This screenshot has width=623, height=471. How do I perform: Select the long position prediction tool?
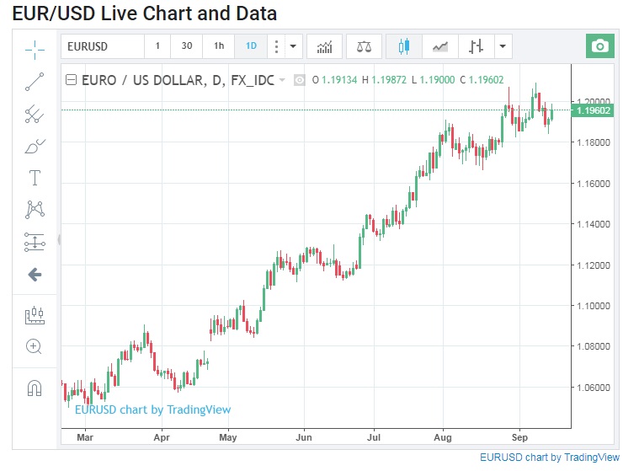click(x=35, y=242)
